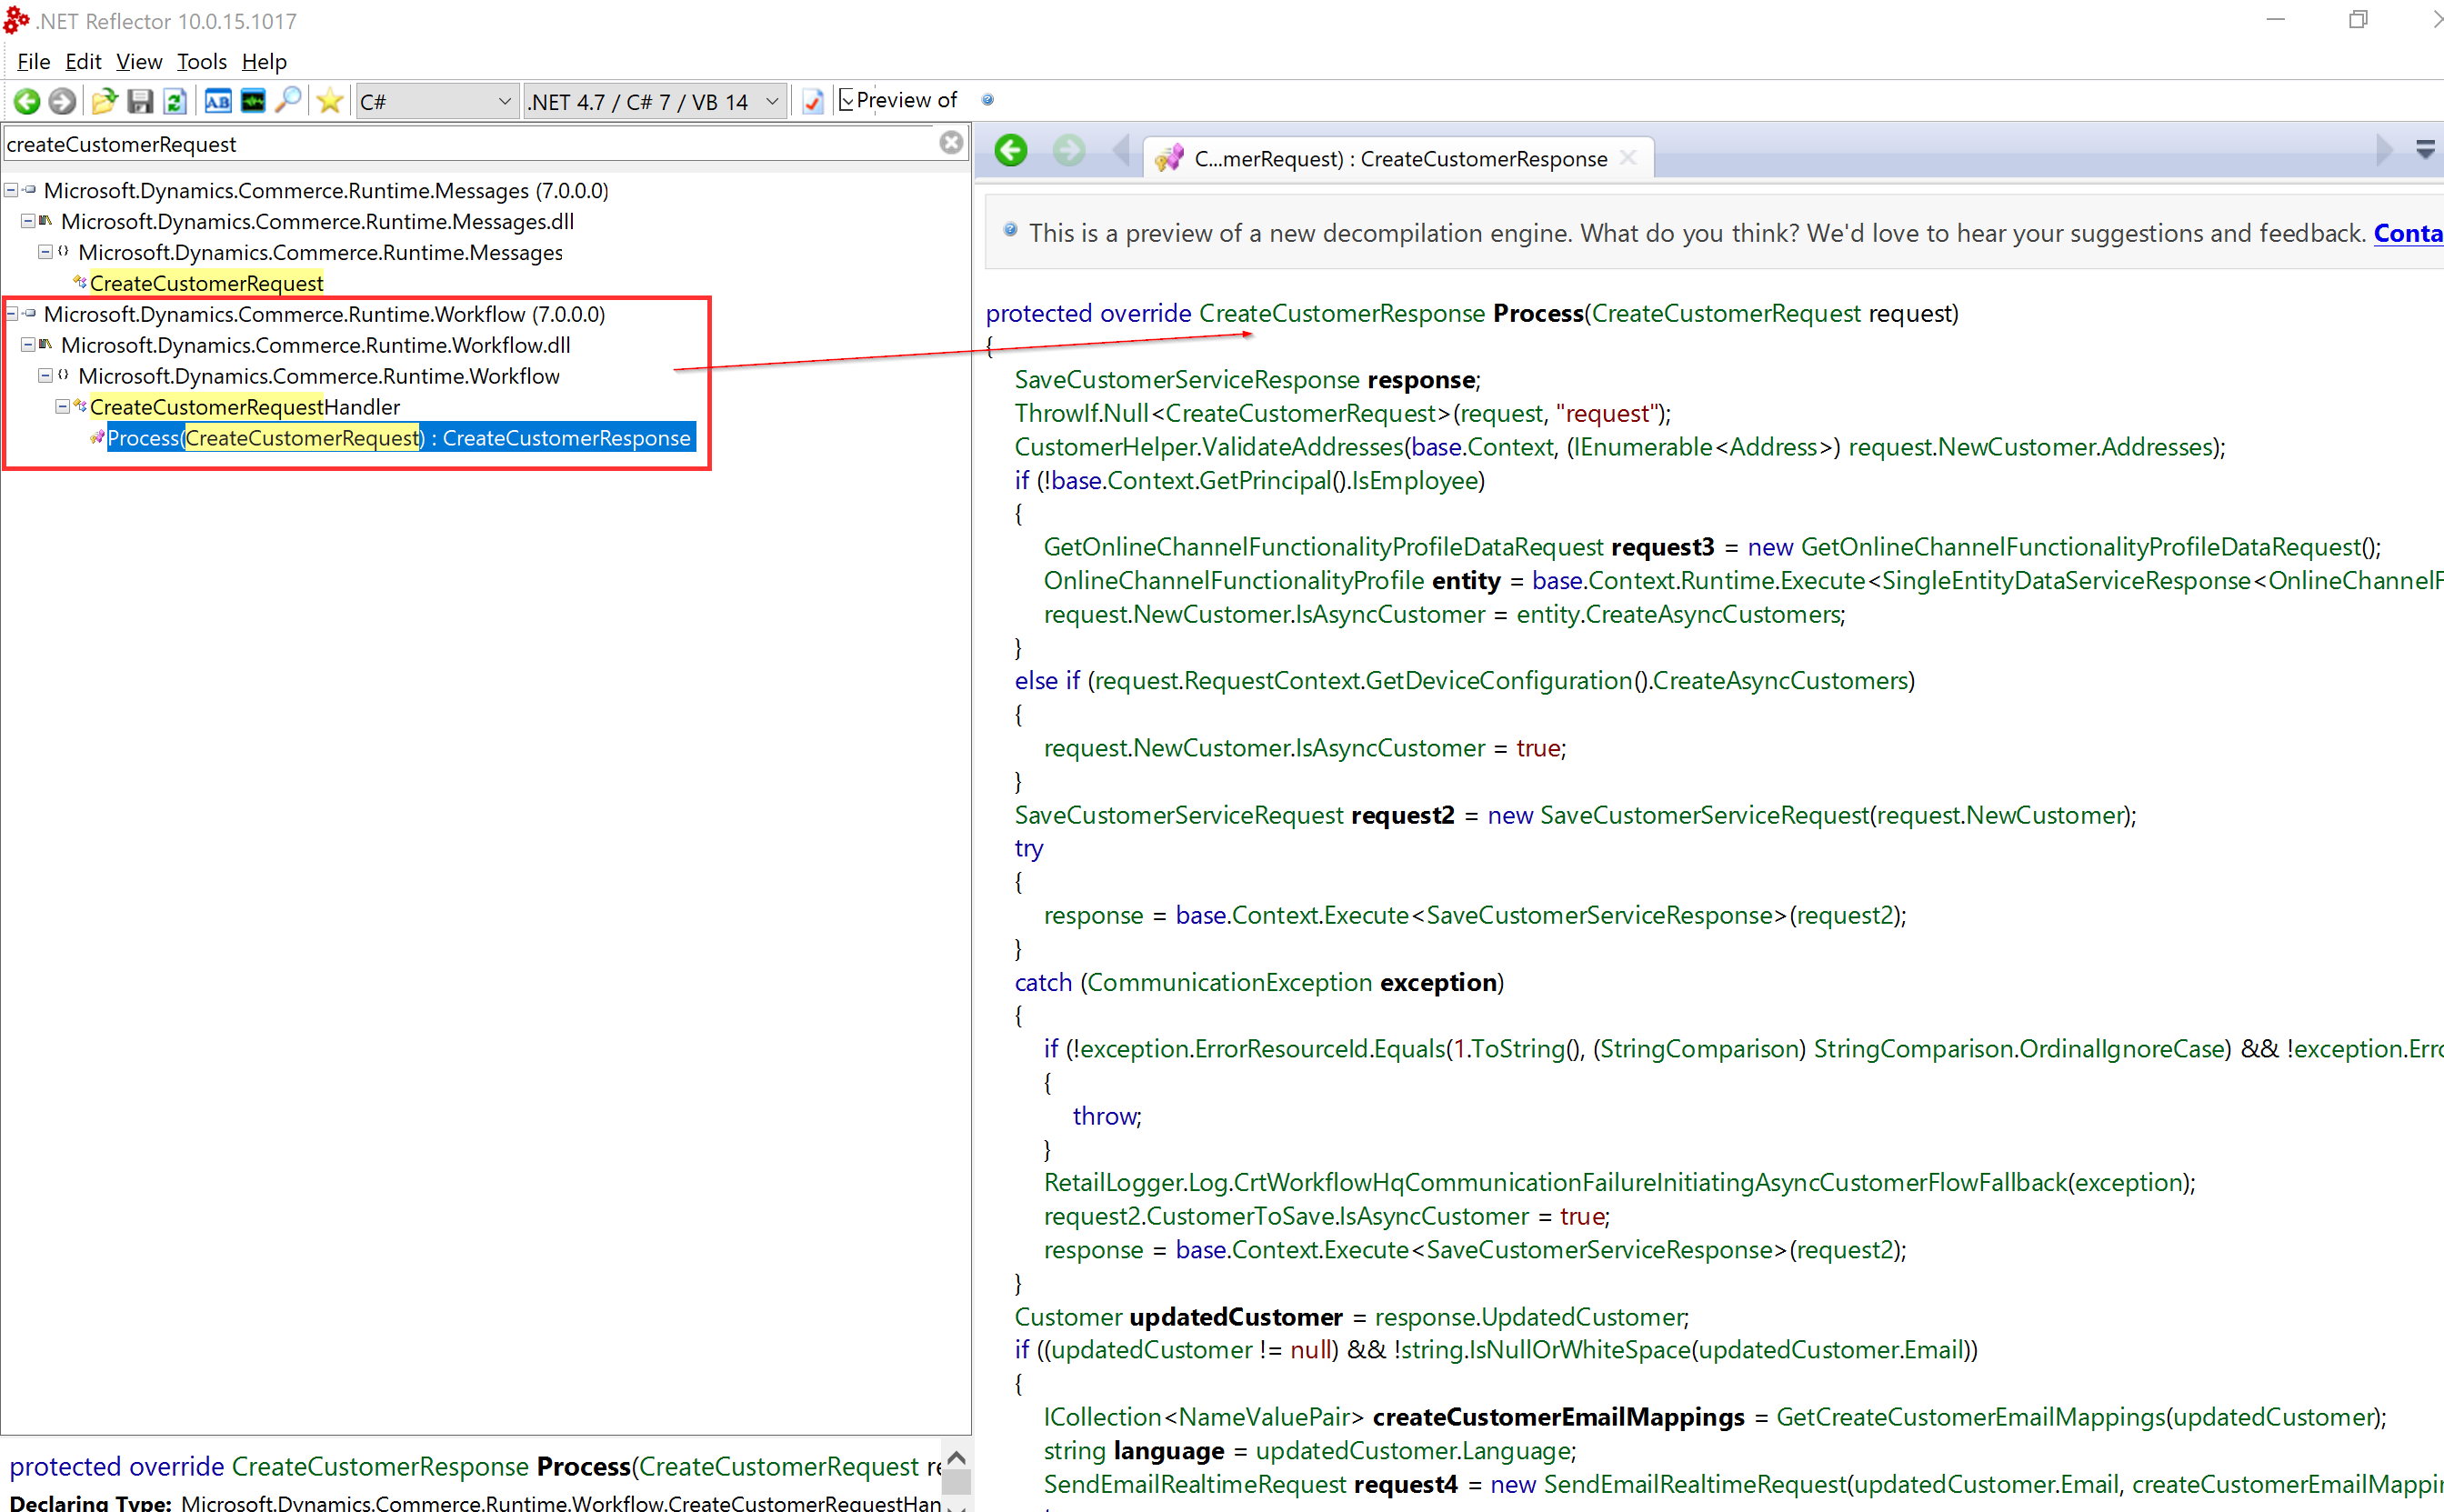Click forward arrow in code pane
Screen dimensions: 2444x1512
(x=1069, y=151)
